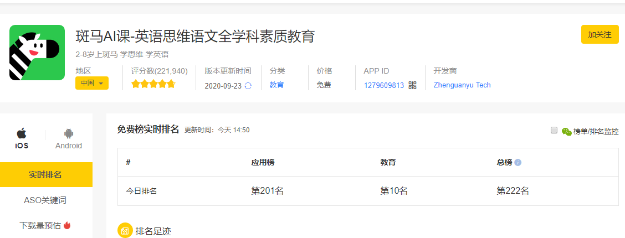Click the WeChat icon near 榜单/排名监控
This screenshot has width=625, height=238.
click(566, 131)
